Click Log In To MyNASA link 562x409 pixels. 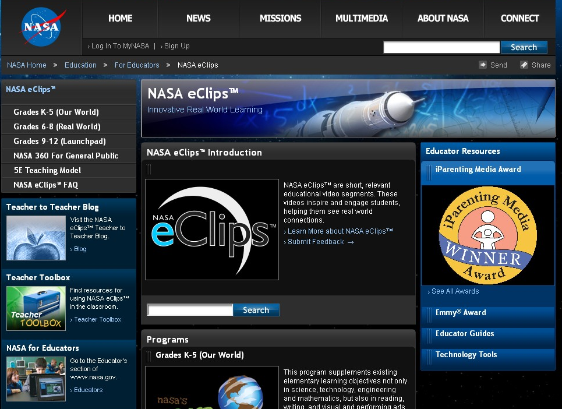click(x=120, y=46)
